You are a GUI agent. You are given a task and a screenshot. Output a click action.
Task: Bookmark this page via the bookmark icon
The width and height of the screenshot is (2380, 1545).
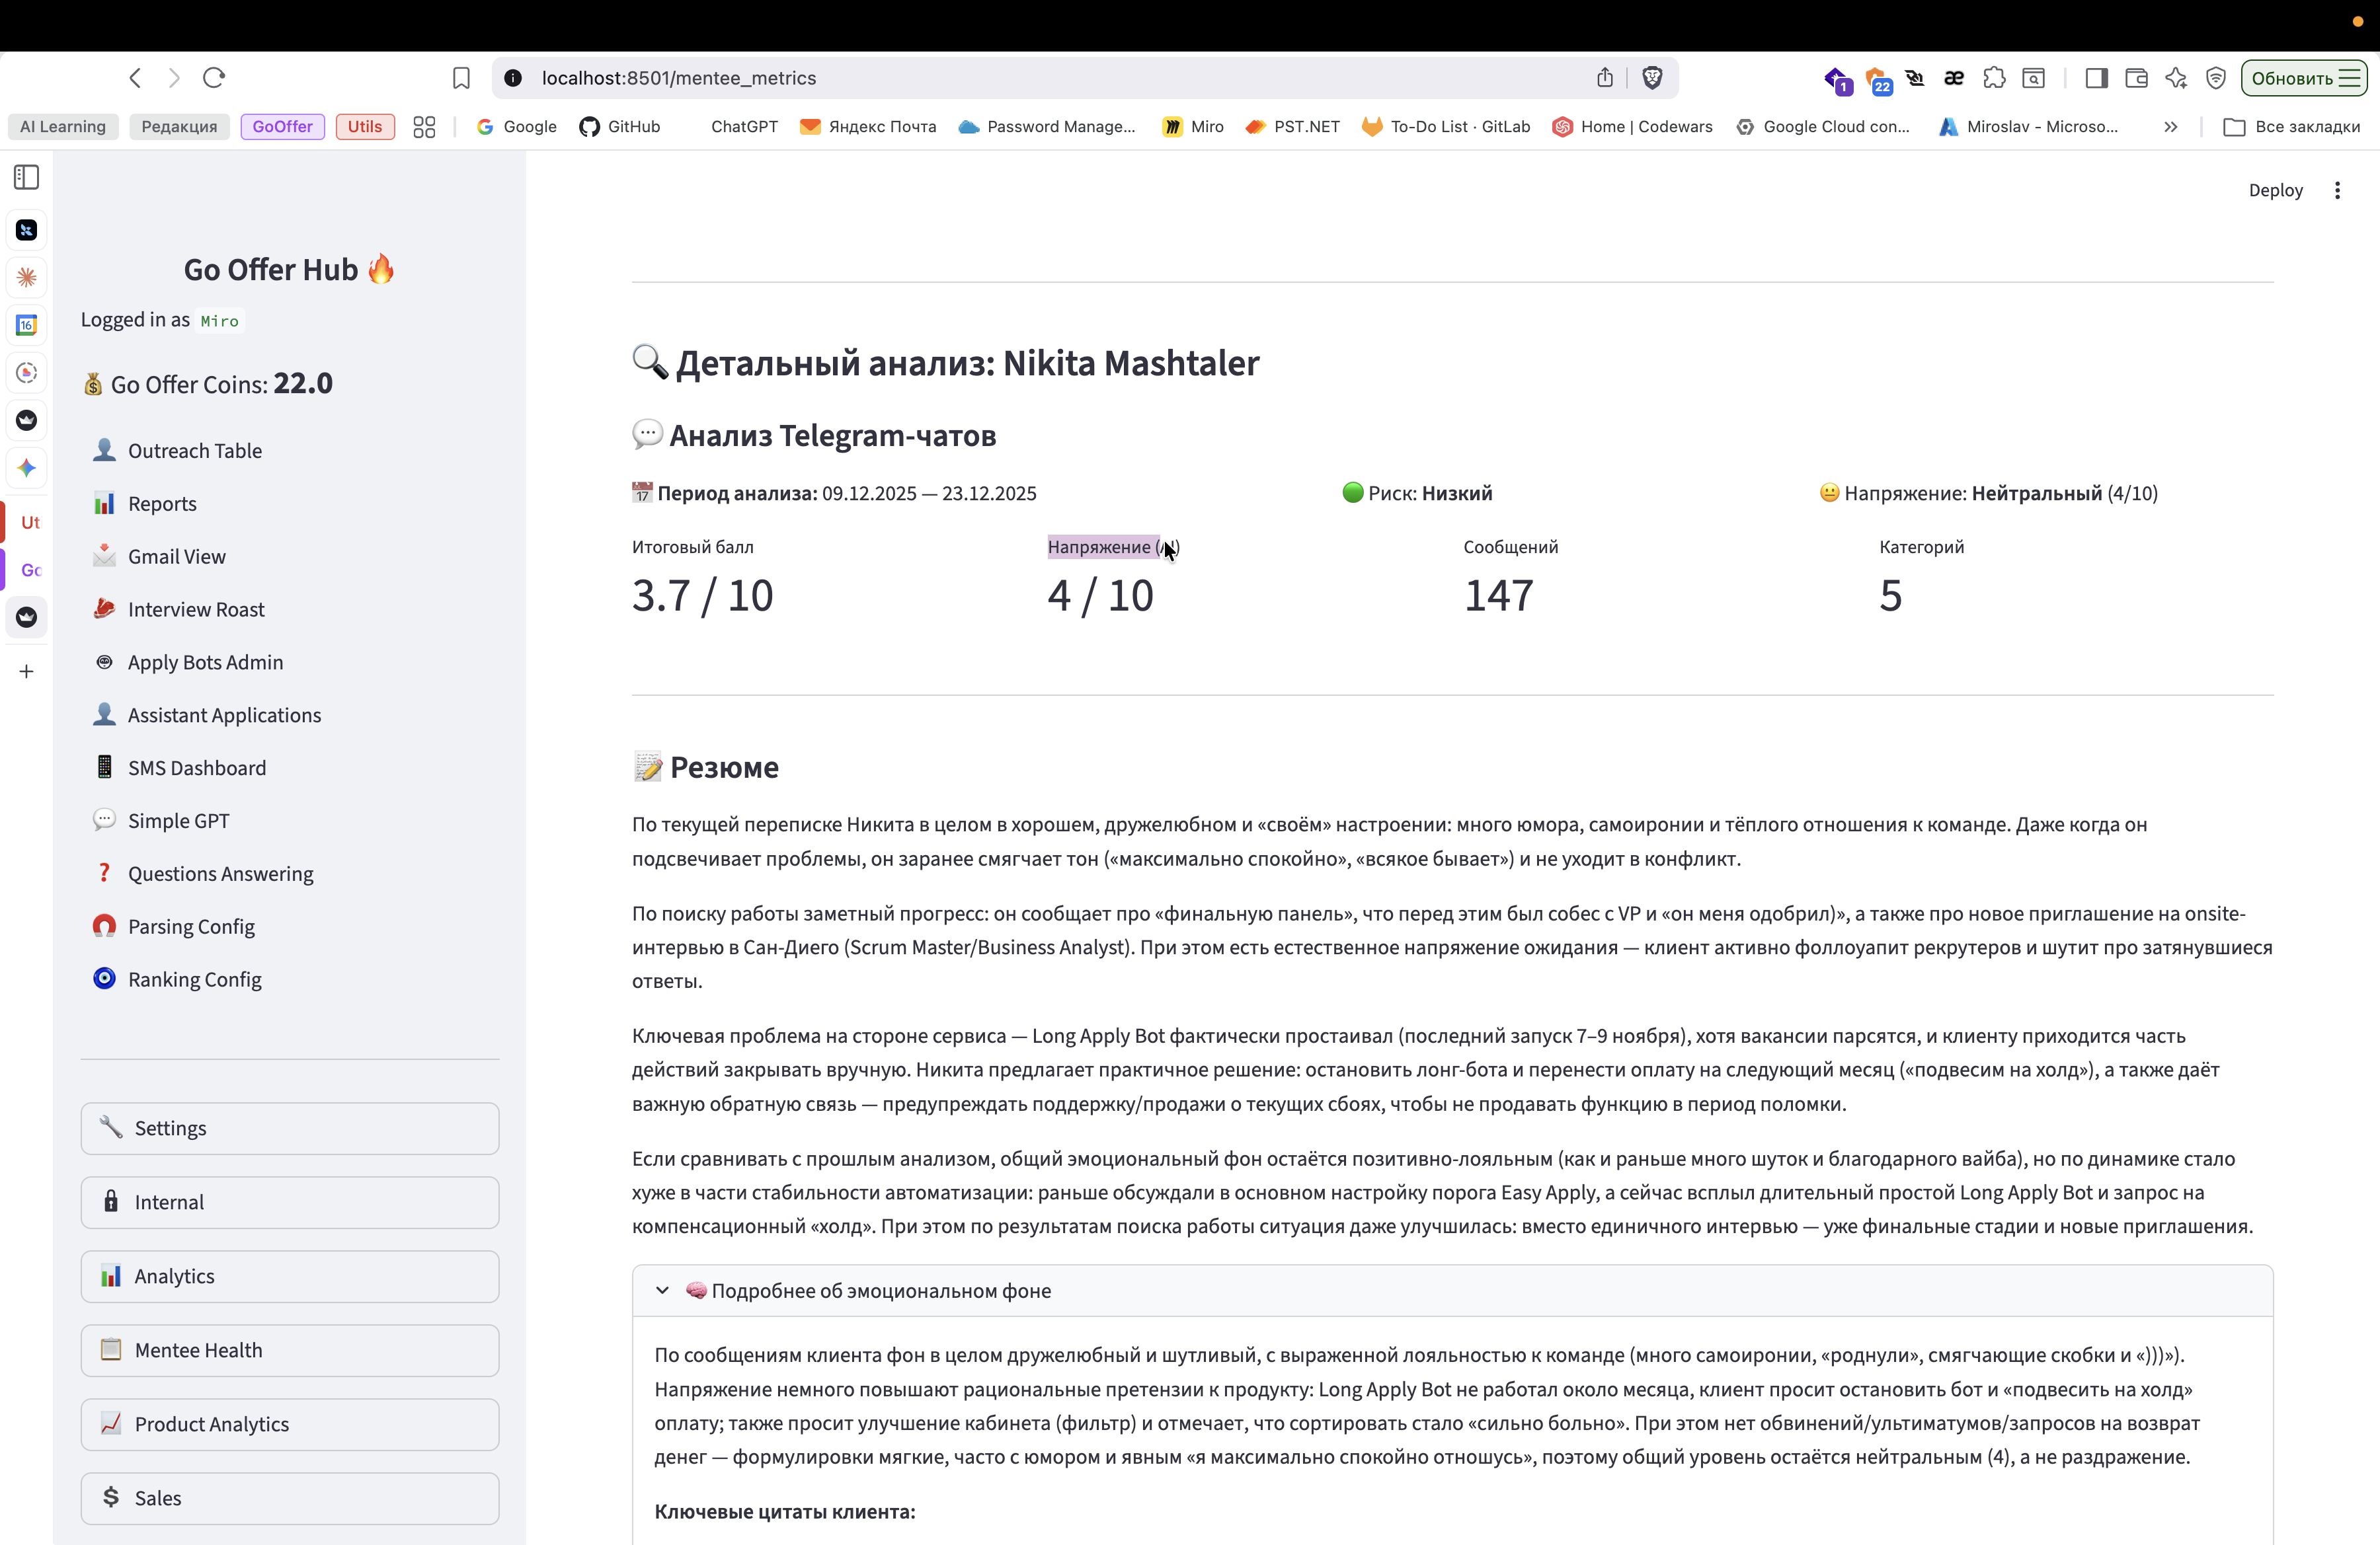coord(461,78)
